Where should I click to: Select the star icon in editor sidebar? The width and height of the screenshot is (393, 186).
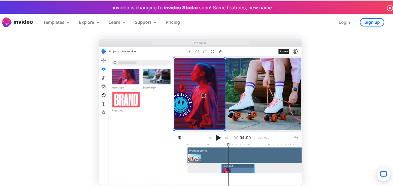104,112
